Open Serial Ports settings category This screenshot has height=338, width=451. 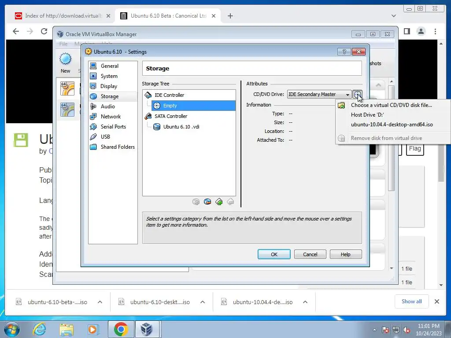coord(113,126)
